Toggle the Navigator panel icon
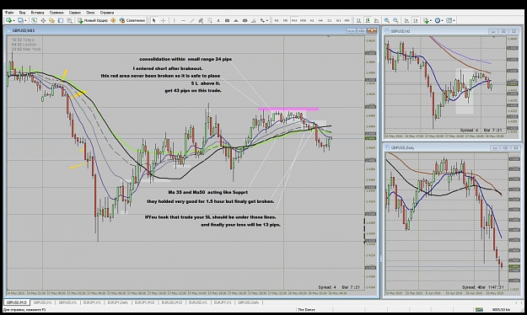The width and height of the screenshot is (527, 315). tap(51, 20)
